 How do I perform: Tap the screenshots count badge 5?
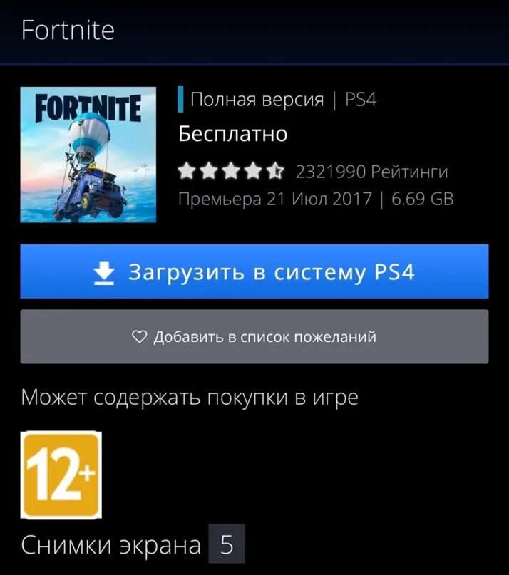227,544
